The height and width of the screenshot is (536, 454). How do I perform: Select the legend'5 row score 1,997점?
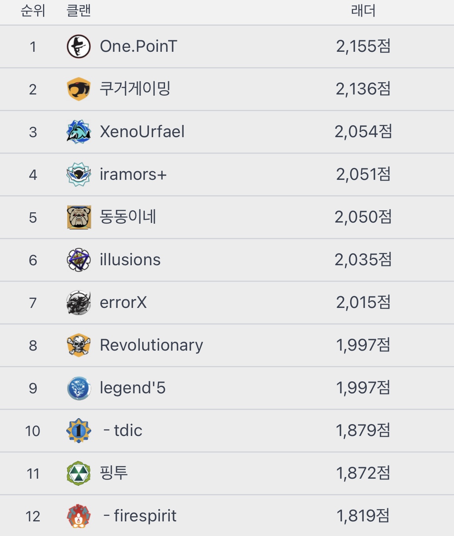tap(363, 388)
